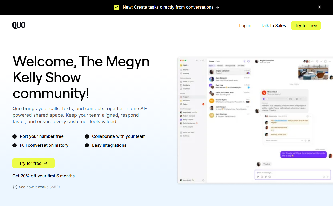
Task: Click the Filter chip in the preview
Action: 241,66
